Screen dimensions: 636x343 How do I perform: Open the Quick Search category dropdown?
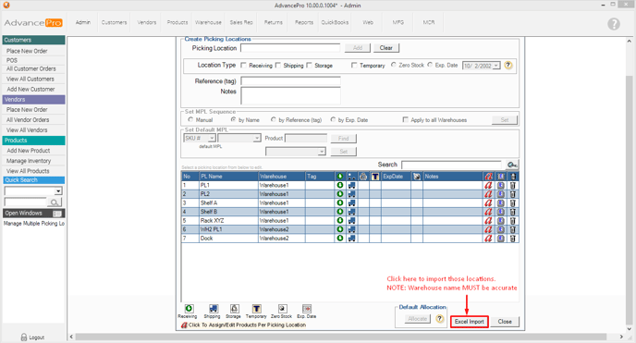coord(58,191)
